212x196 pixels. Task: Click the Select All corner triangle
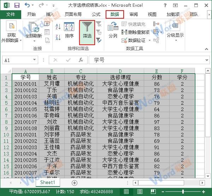coord(9,71)
